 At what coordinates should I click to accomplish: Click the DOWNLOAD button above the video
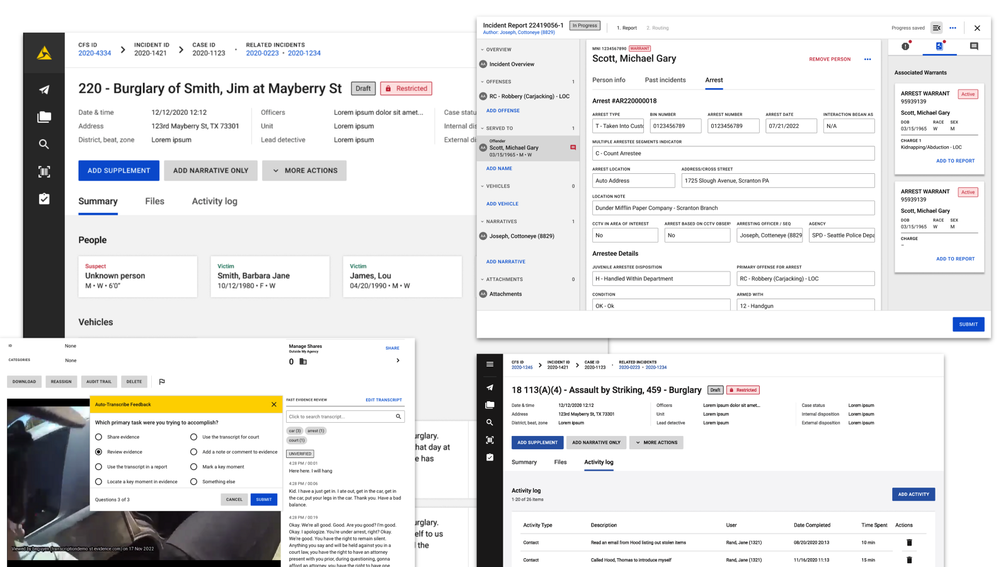tap(24, 382)
